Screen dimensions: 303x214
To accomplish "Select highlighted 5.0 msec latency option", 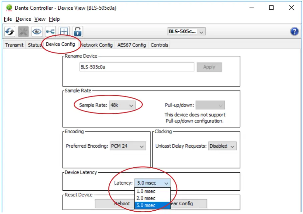I will click(153, 205).
